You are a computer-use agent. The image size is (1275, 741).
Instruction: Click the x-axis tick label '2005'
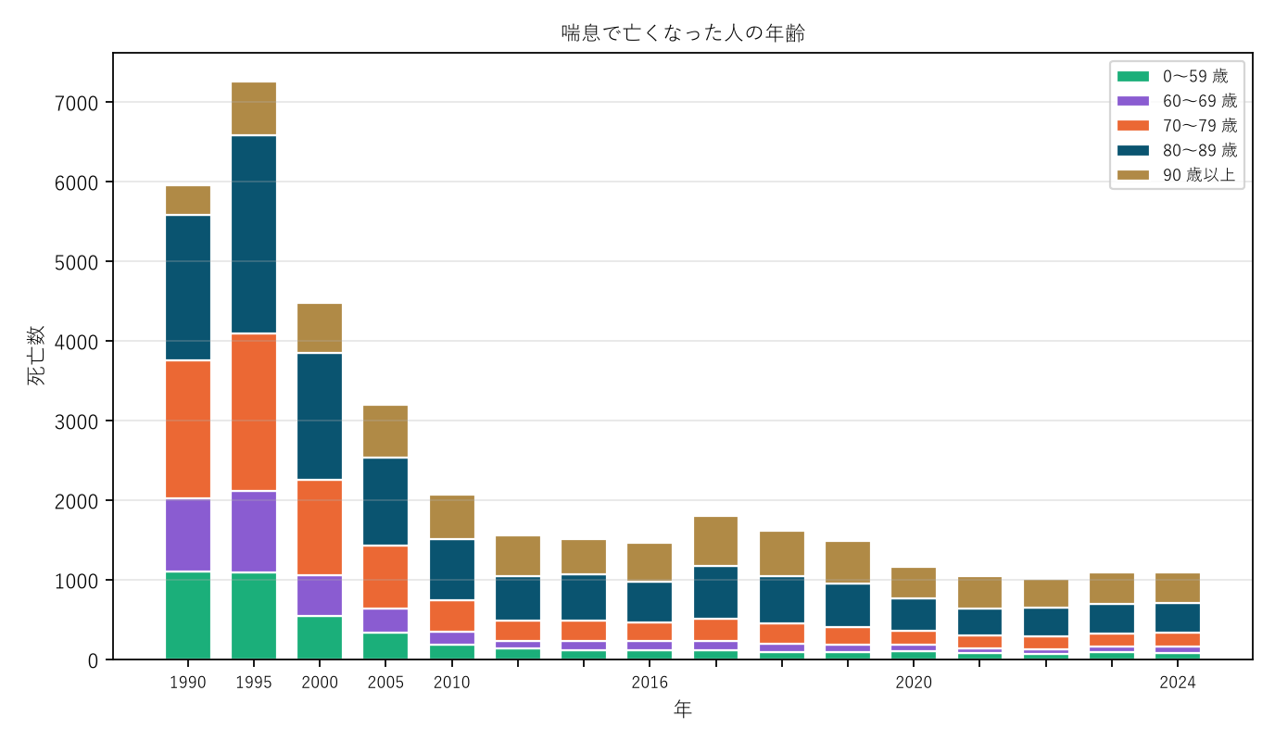pos(385,684)
